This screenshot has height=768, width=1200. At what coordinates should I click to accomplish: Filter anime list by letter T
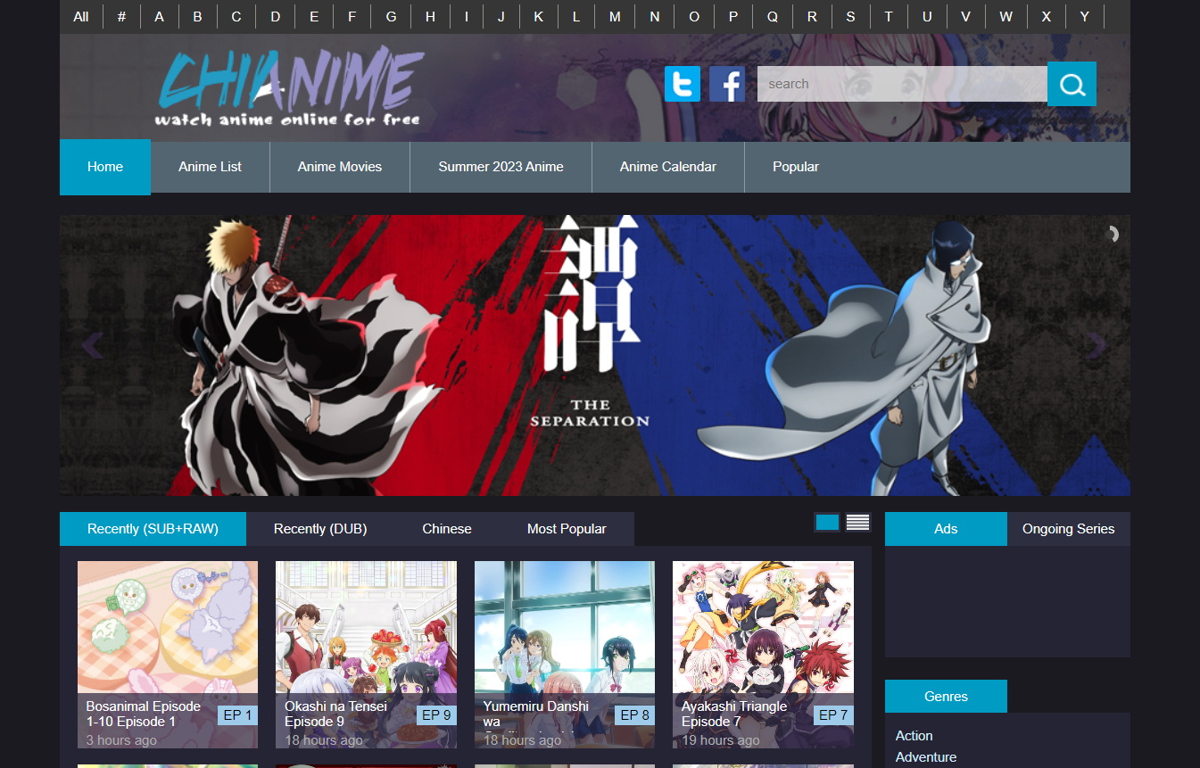889,17
